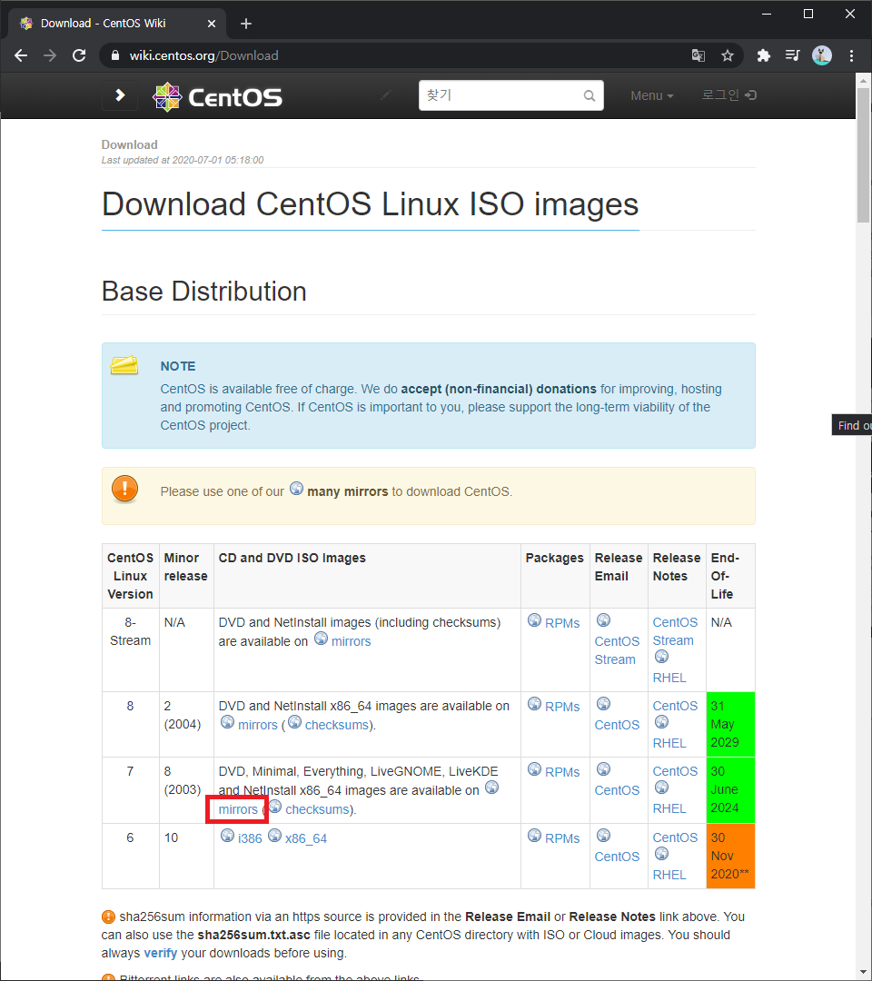The width and height of the screenshot is (872, 981).
Task: Click the globe icon before many mirrors
Action: coord(296,489)
